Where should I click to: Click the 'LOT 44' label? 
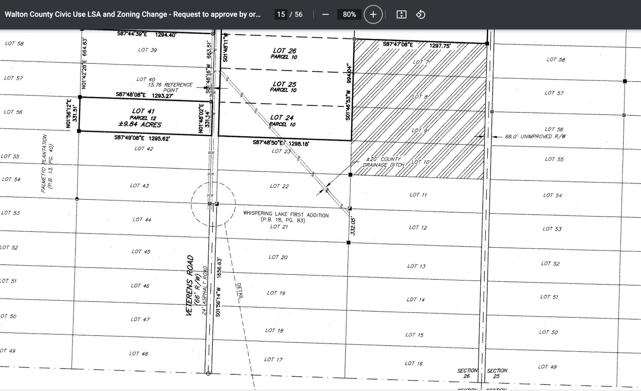[142, 220]
